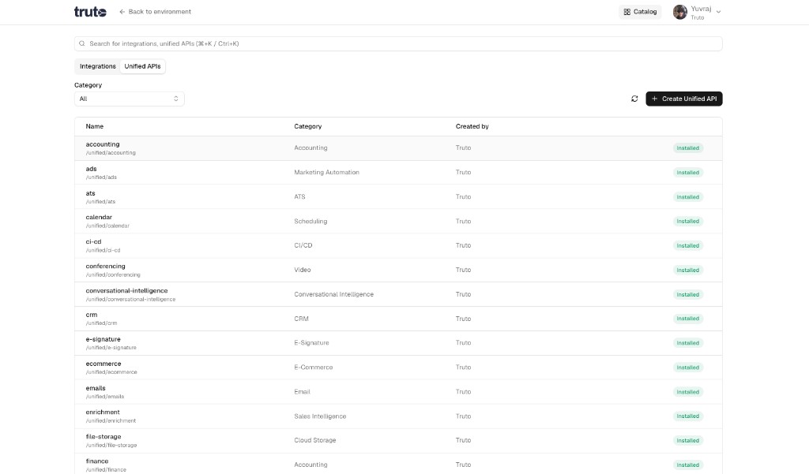Open the file-storage unified API row

[398, 441]
